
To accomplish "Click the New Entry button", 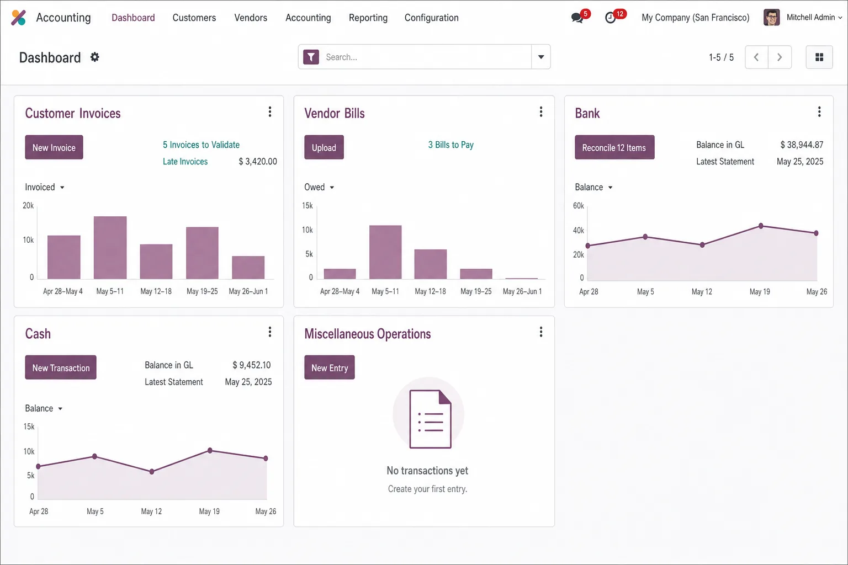I will point(330,367).
